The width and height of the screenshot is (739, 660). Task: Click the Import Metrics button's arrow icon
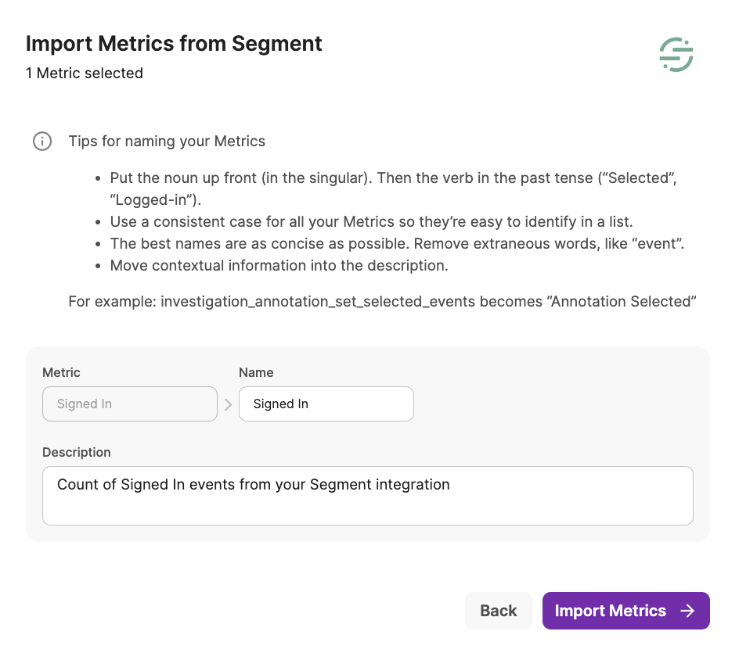coord(687,611)
